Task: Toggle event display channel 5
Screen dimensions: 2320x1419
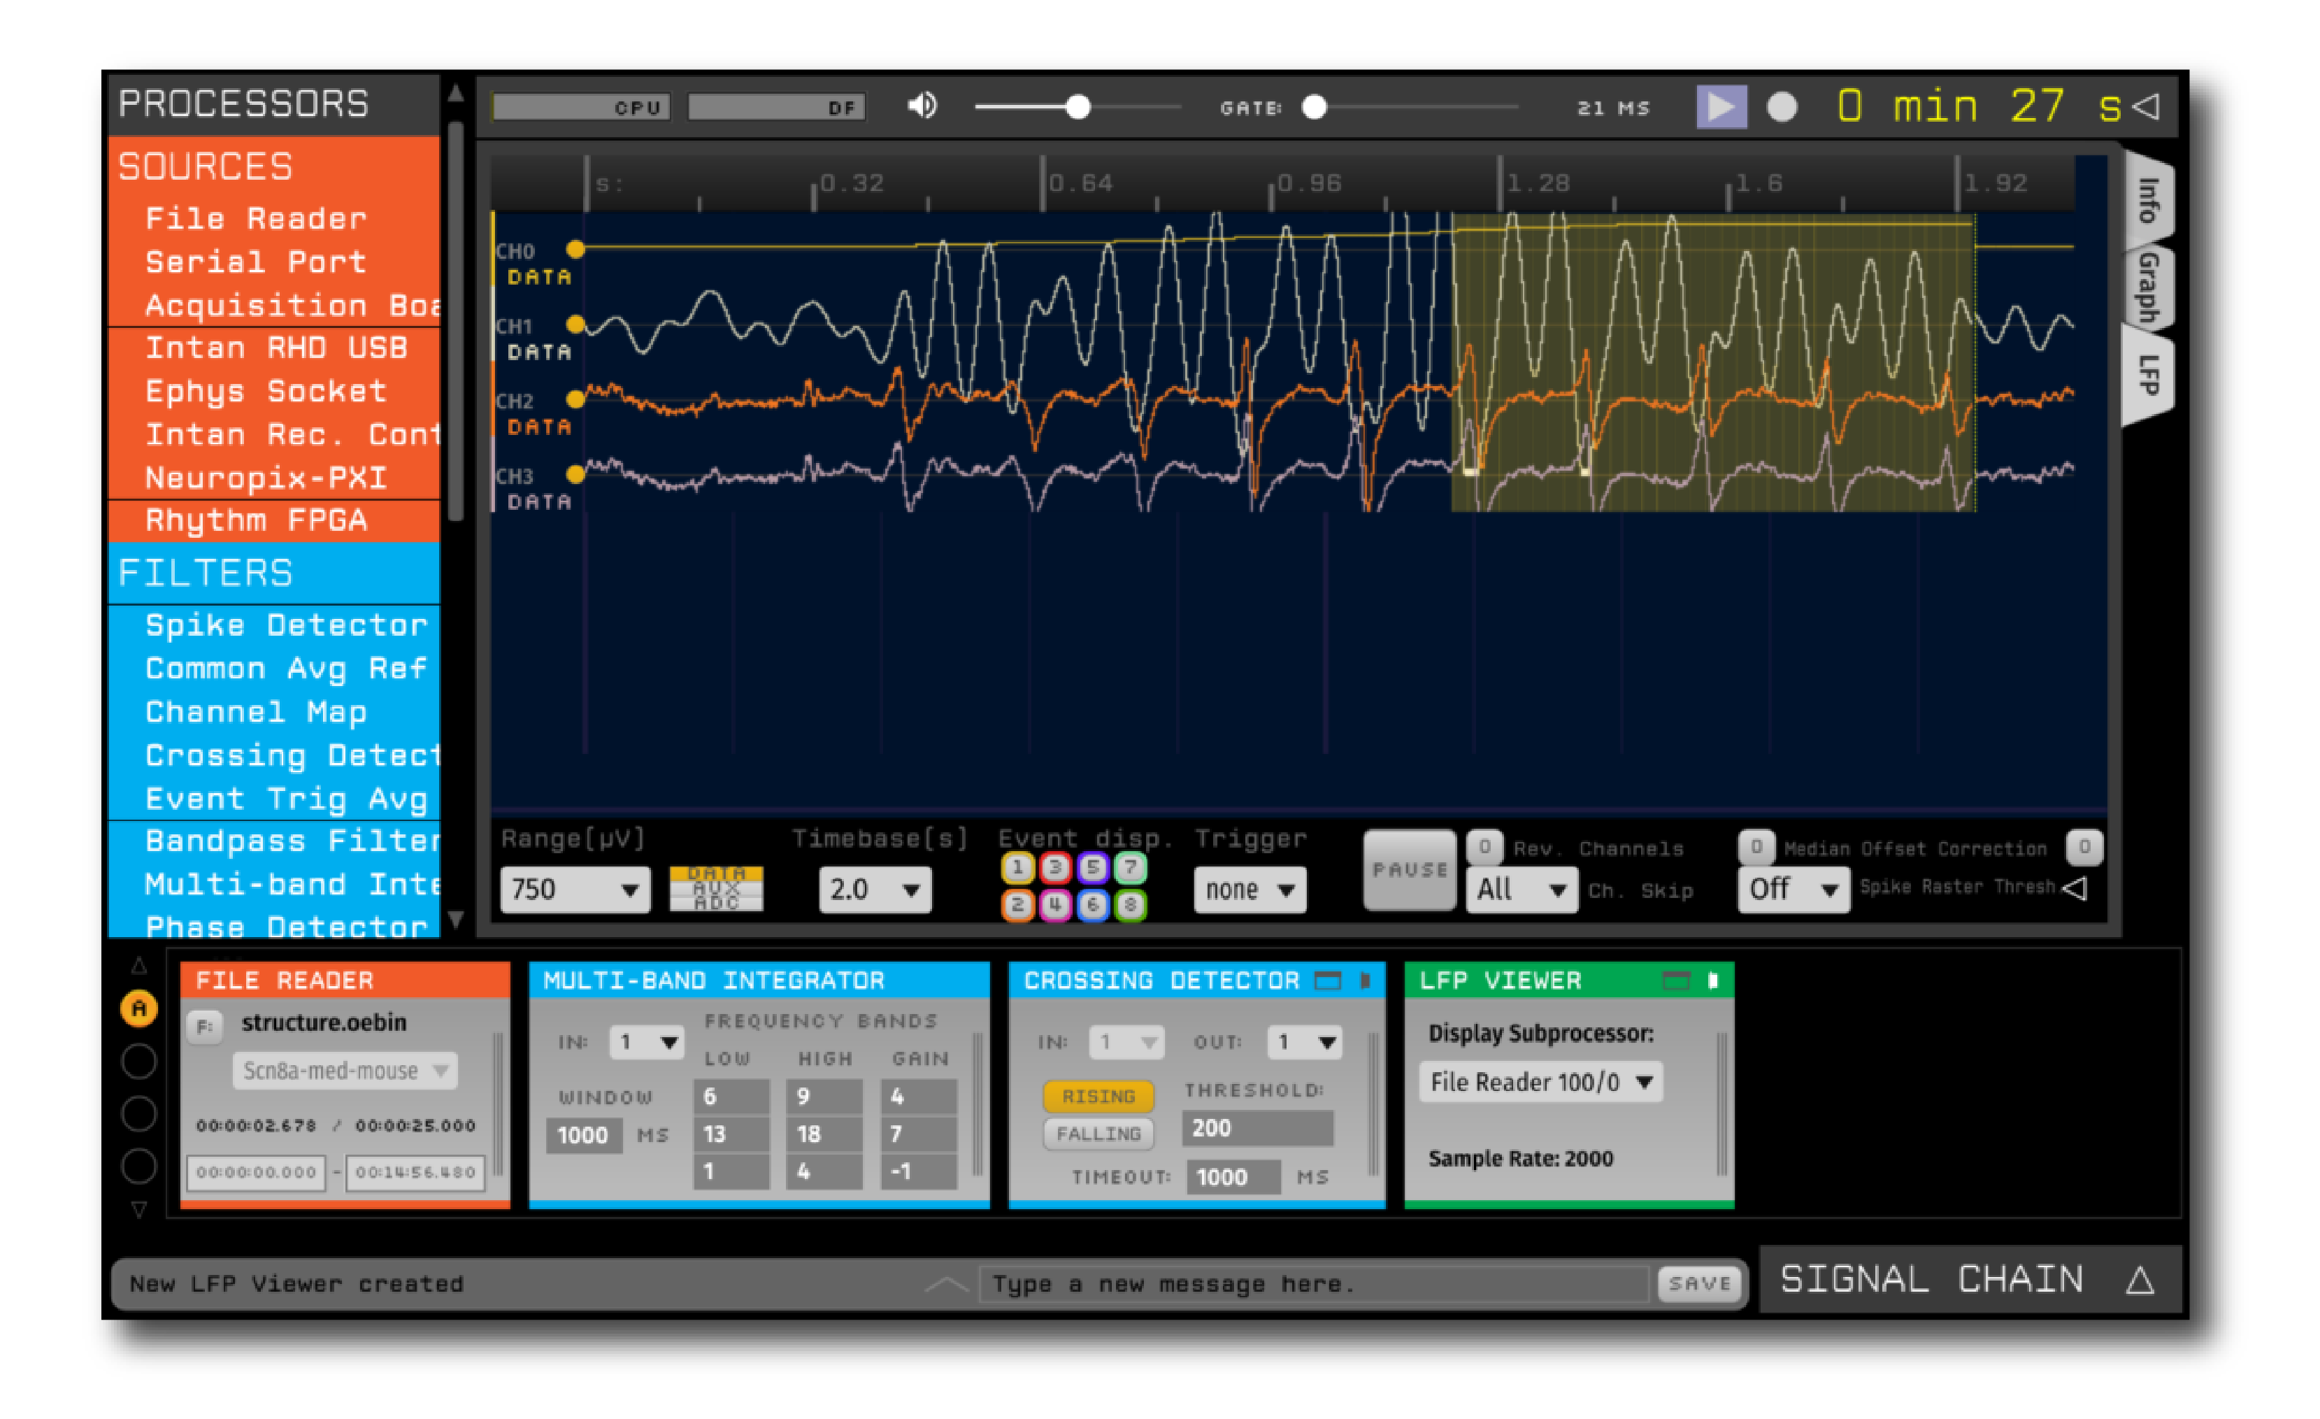Action: click(1092, 867)
